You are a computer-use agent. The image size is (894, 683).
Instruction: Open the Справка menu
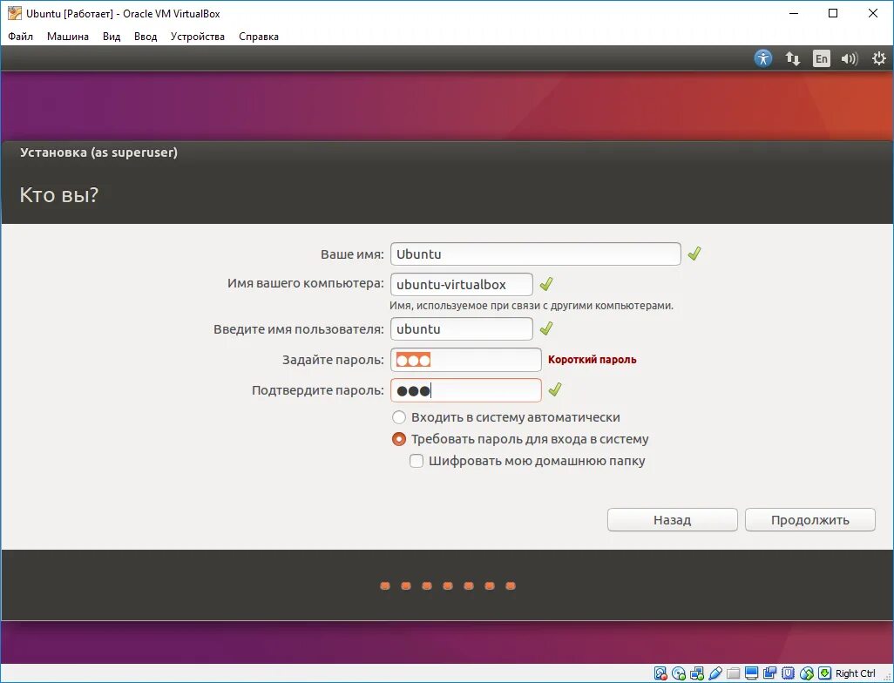point(258,37)
